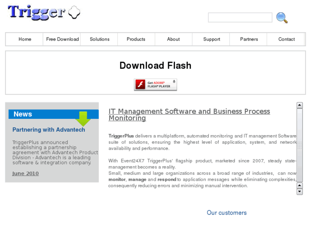The width and height of the screenshot is (311, 233).
Task: Open IT Management Software and Business Process Monitoring link
Action: [189, 115]
